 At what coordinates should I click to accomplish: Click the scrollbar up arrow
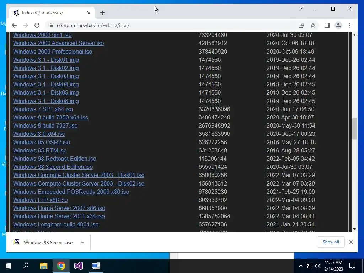click(x=354, y=35)
